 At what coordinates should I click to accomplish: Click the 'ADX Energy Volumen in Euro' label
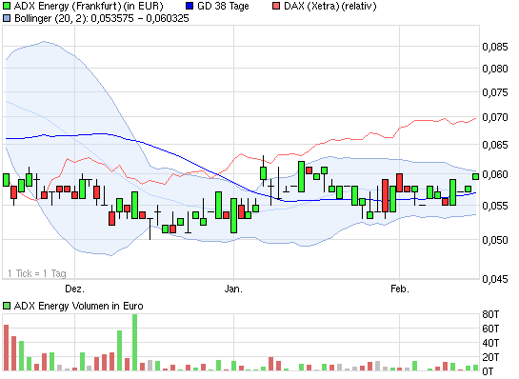[x=79, y=306]
